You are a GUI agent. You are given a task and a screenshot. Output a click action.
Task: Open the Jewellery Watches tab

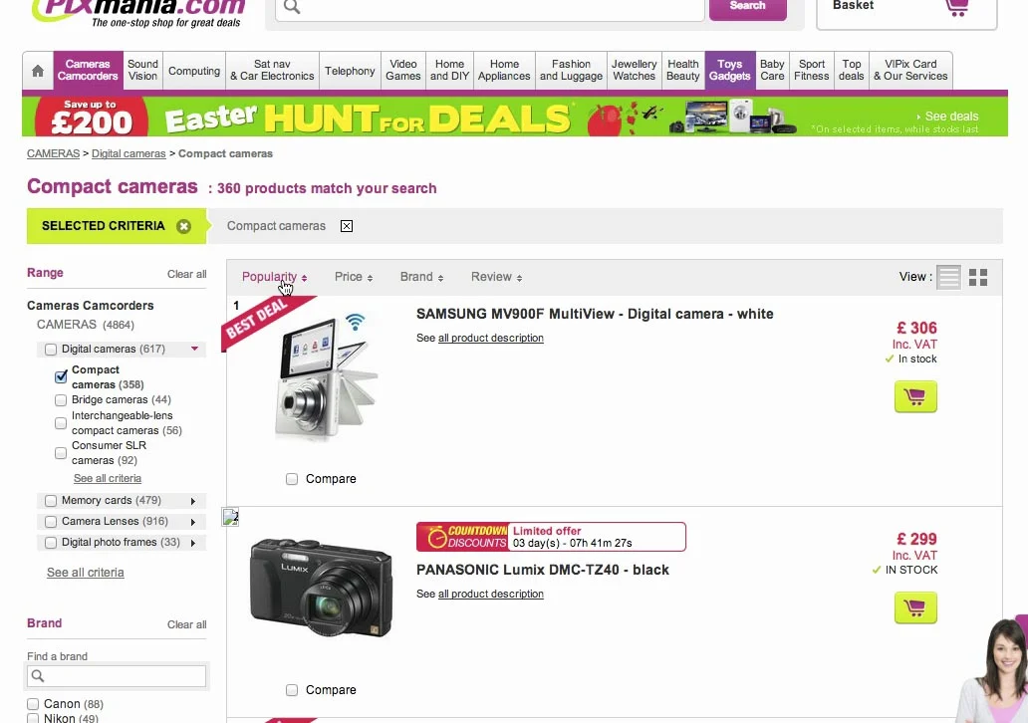(x=634, y=70)
